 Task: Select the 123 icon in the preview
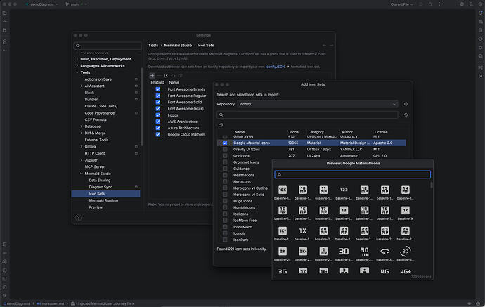(x=344, y=190)
